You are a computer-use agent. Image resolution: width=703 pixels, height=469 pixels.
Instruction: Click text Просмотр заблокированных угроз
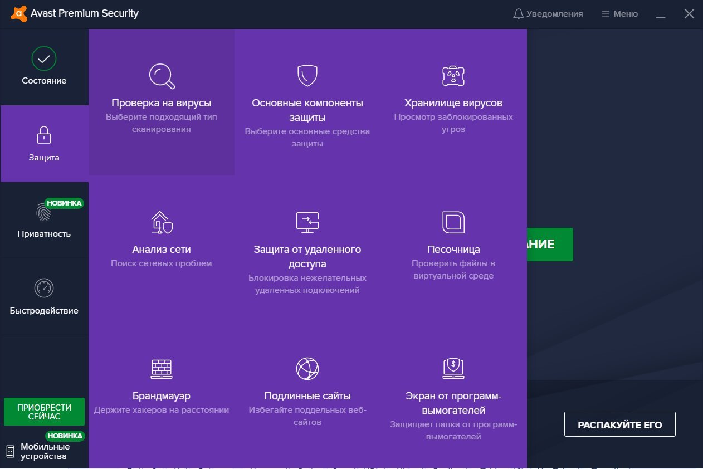click(x=453, y=123)
